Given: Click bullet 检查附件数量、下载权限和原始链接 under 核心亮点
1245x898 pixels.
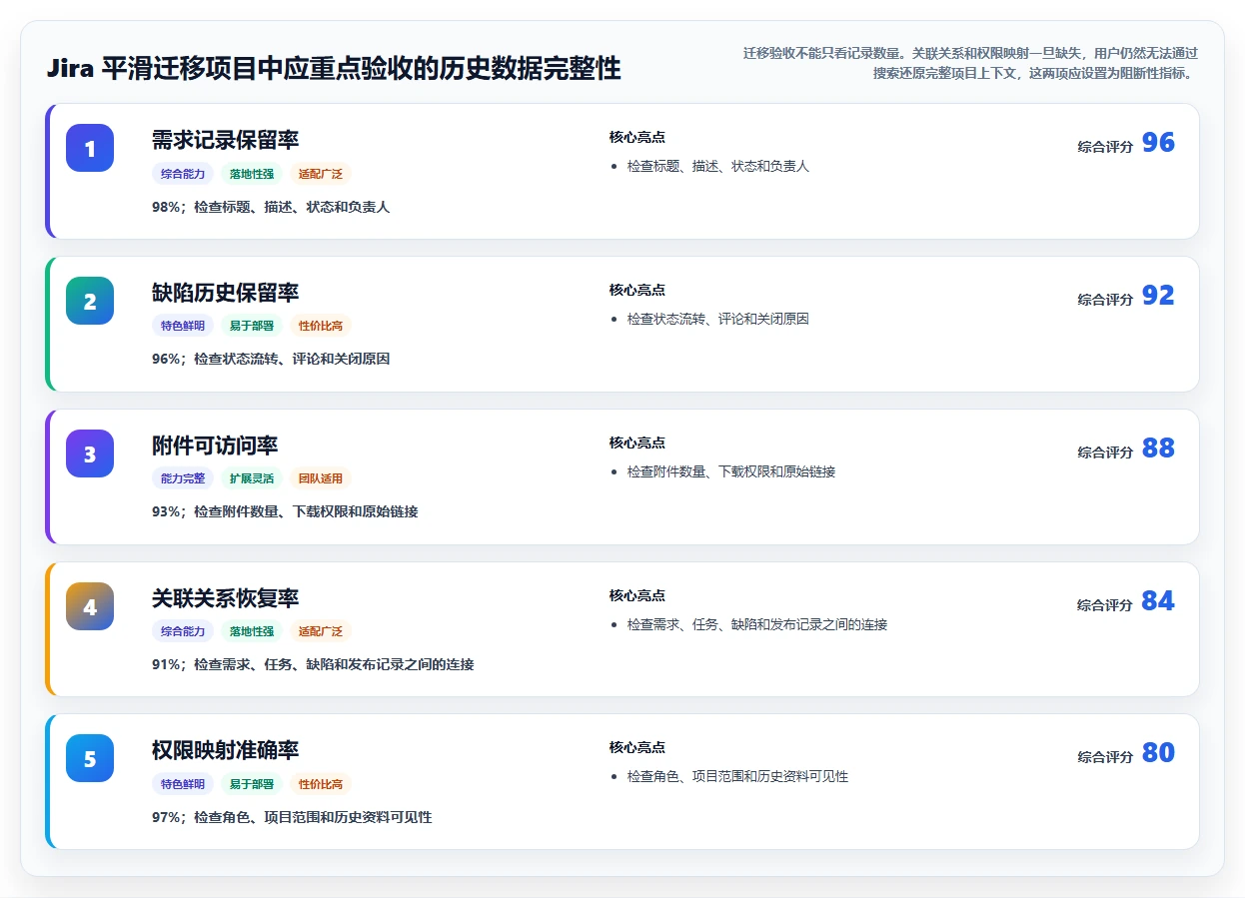Looking at the screenshot, I should tap(731, 471).
